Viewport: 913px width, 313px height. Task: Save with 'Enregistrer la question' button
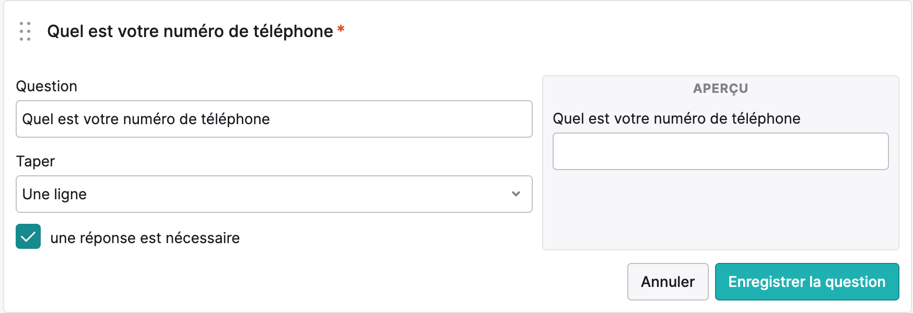pyautogui.click(x=807, y=282)
